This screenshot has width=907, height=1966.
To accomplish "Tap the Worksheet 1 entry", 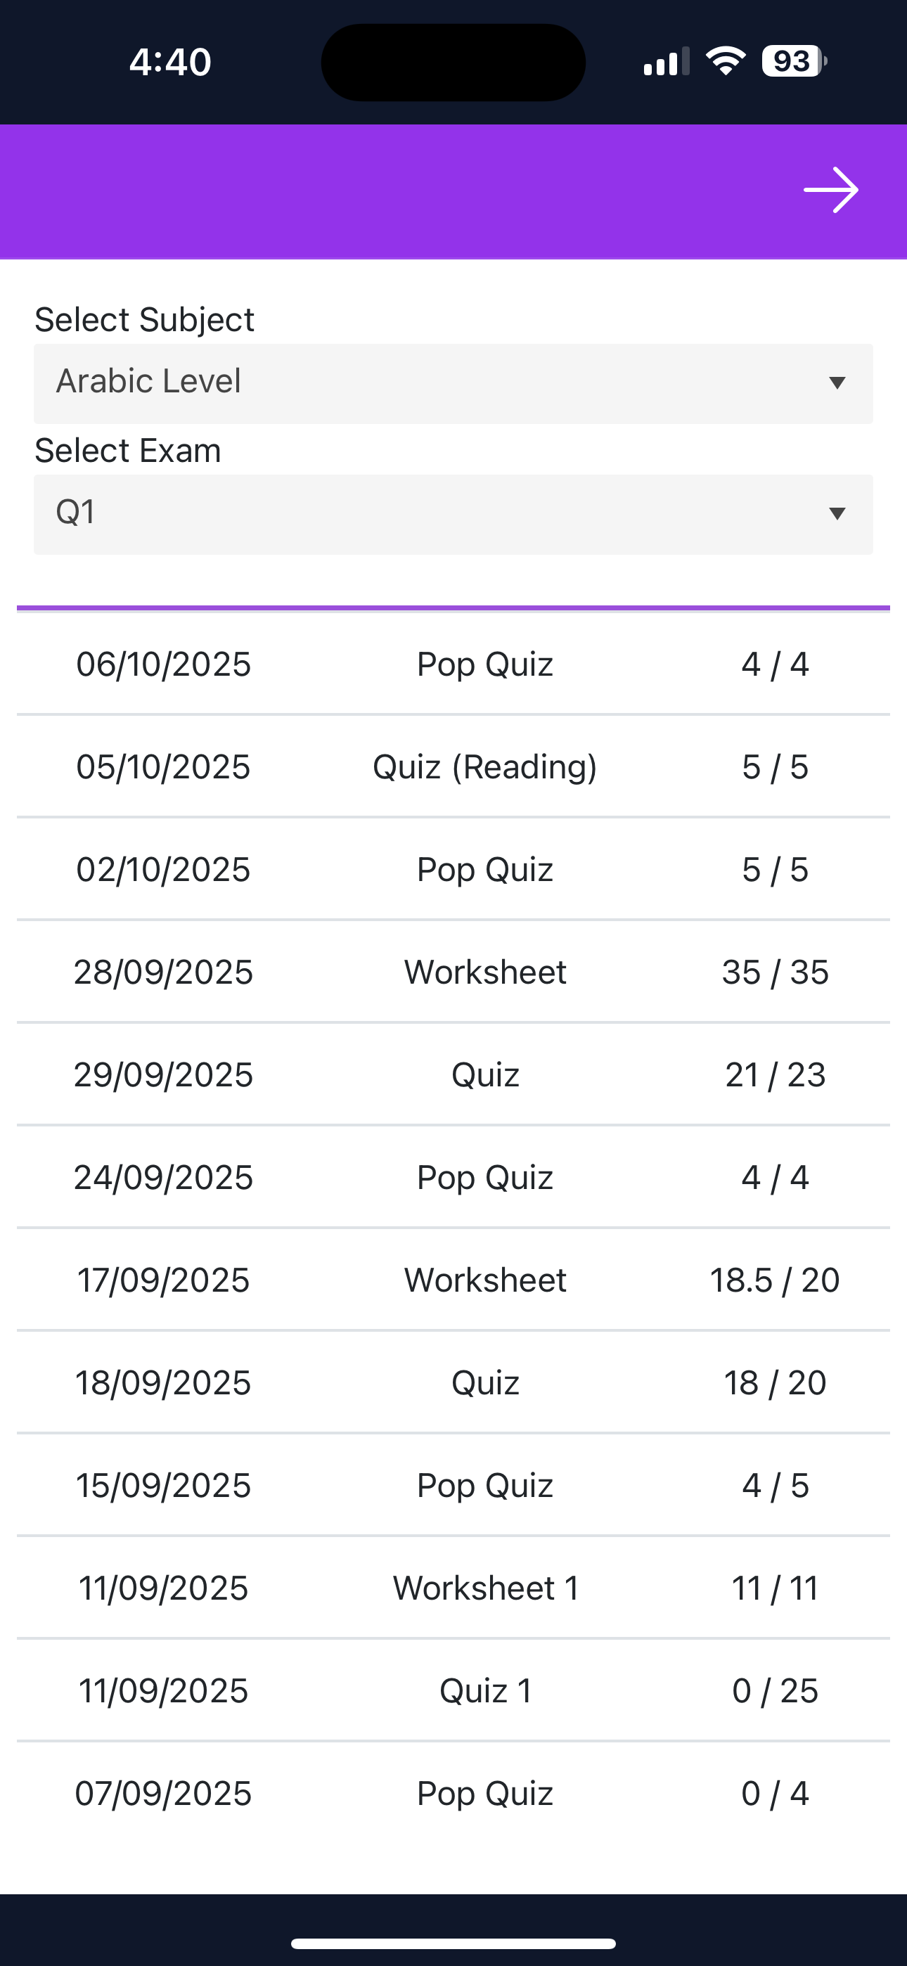I will [x=484, y=1588].
